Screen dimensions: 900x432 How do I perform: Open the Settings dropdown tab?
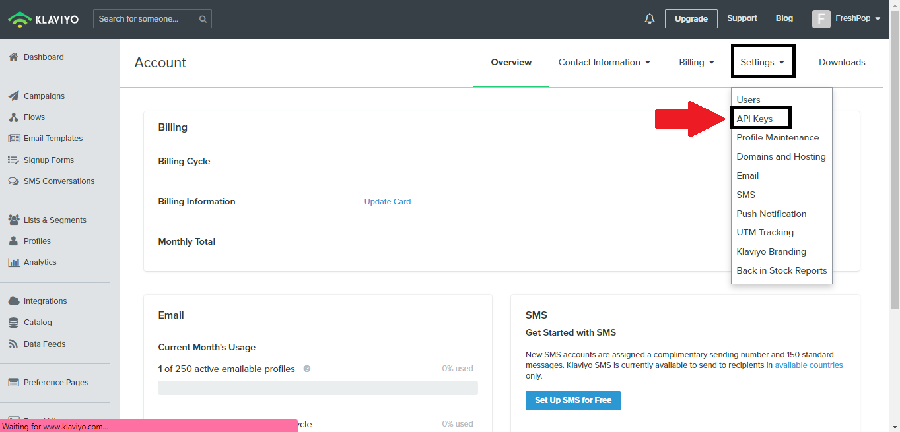763,63
